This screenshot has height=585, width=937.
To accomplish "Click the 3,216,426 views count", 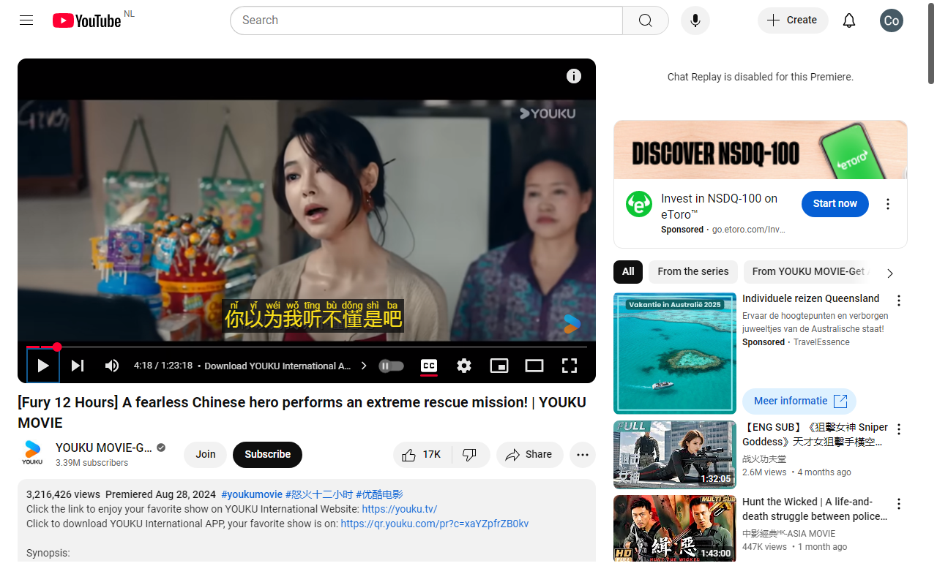I will pyautogui.click(x=63, y=494).
